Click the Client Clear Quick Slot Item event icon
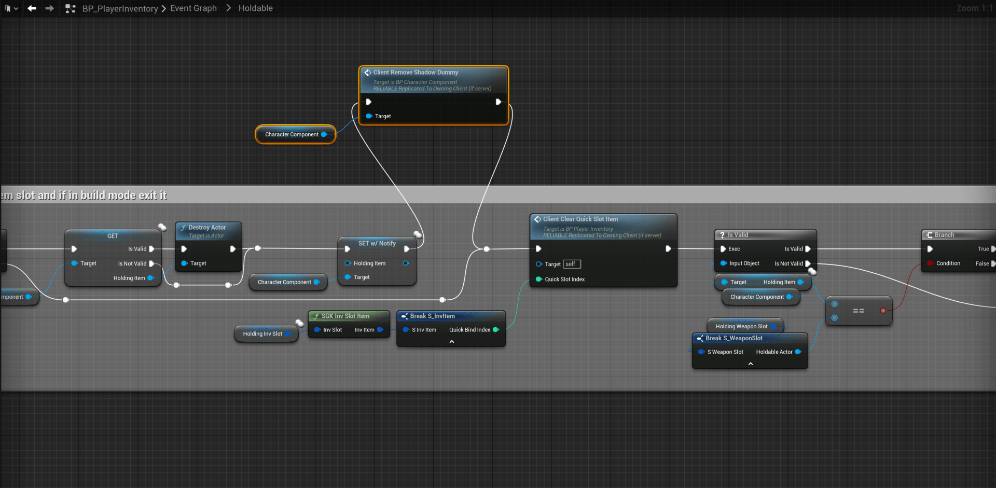The width and height of the screenshot is (996, 488). 537,219
